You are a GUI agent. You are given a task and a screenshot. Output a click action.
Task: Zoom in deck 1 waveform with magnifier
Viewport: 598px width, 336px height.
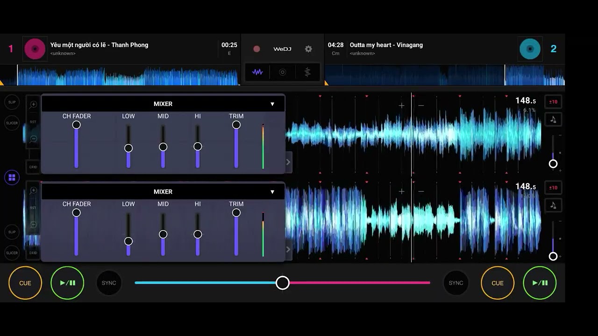(33, 105)
